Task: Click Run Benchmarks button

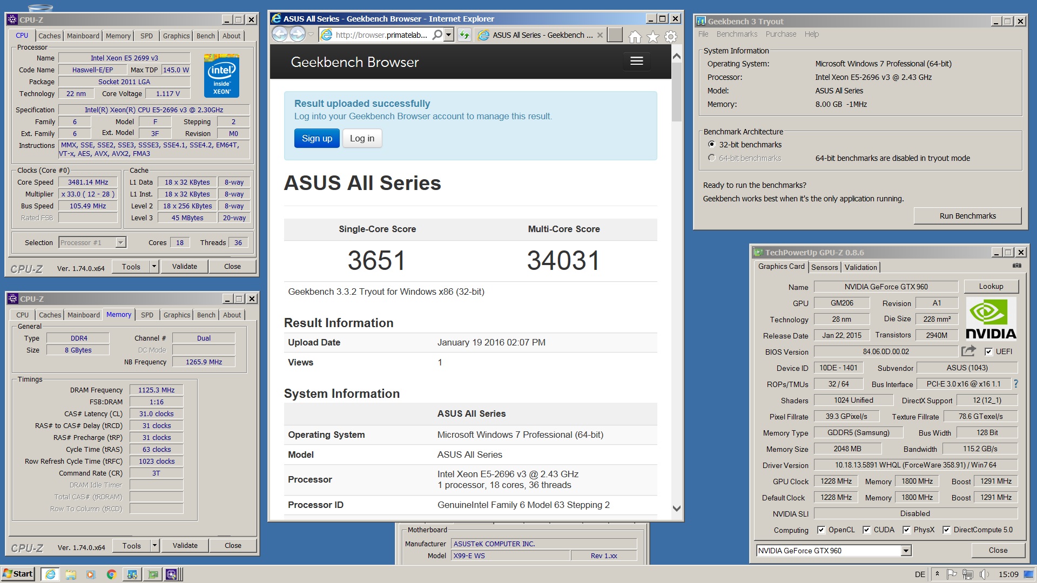Action: pos(967,216)
